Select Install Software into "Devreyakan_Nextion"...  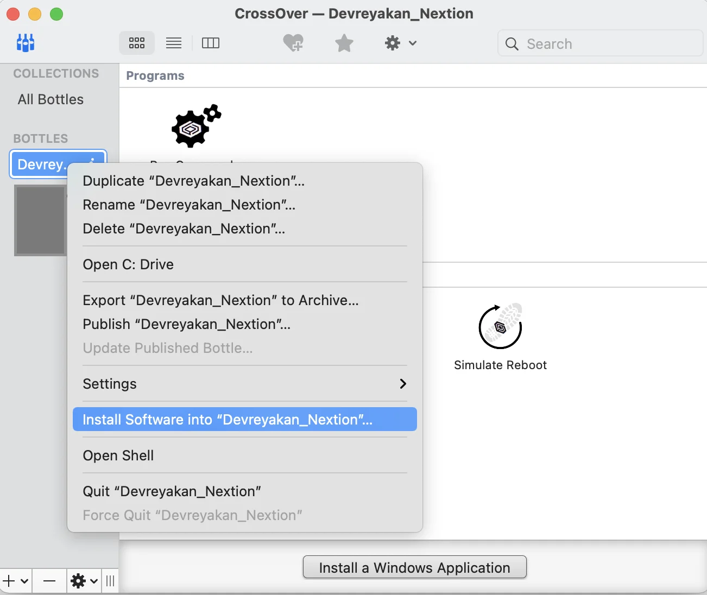(x=245, y=420)
